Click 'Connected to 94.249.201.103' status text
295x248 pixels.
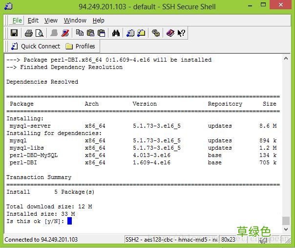point(41,240)
